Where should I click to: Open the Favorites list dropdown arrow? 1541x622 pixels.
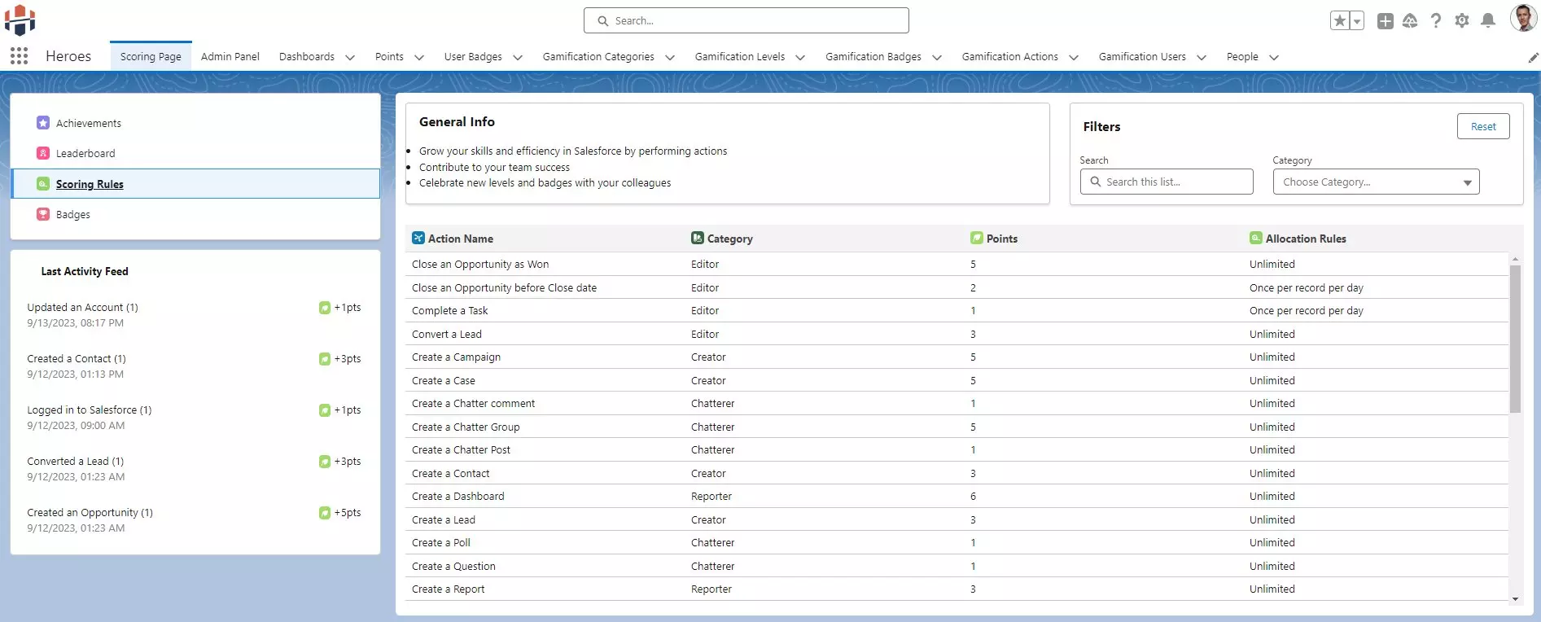click(1357, 21)
